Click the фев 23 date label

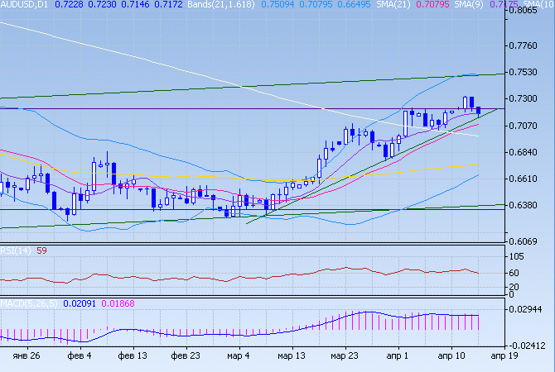pos(186,355)
